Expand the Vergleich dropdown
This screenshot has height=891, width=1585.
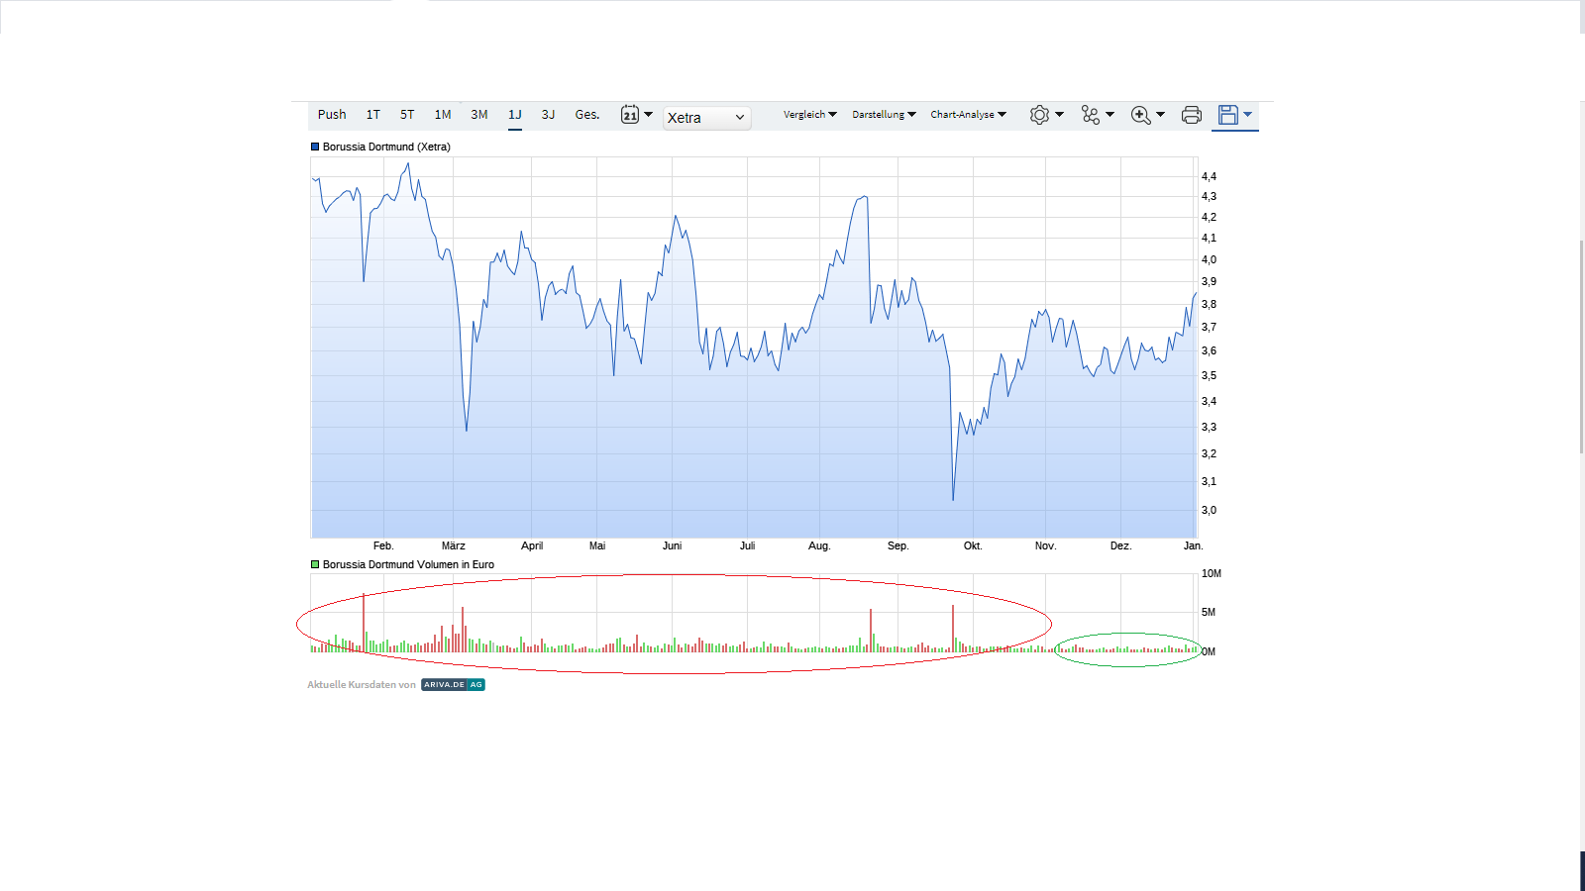(809, 115)
